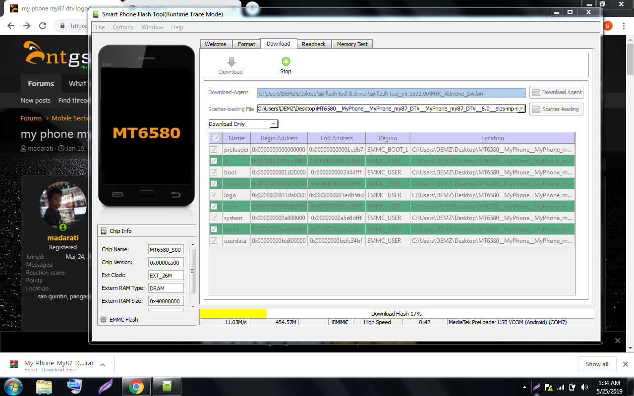This screenshot has height=396, width=634.
Task: Toggle the recovery row checkbox
Action: (214, 183)
